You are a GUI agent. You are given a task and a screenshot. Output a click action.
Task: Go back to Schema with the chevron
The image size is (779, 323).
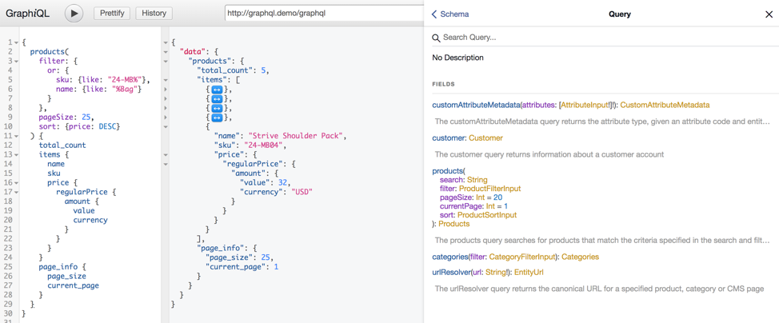(434, 14)
